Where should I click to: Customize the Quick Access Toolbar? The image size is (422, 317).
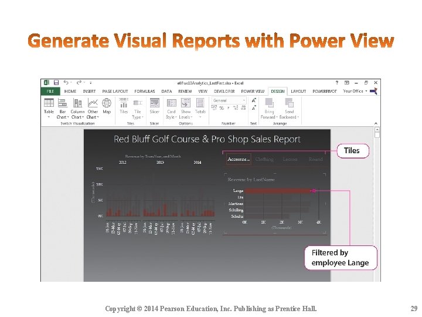click(x=91, y=83)
